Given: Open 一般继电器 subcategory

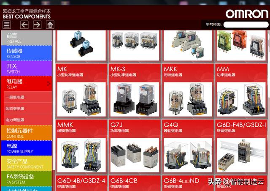Looking at the screenshot, I should click(x=28, y=97).
